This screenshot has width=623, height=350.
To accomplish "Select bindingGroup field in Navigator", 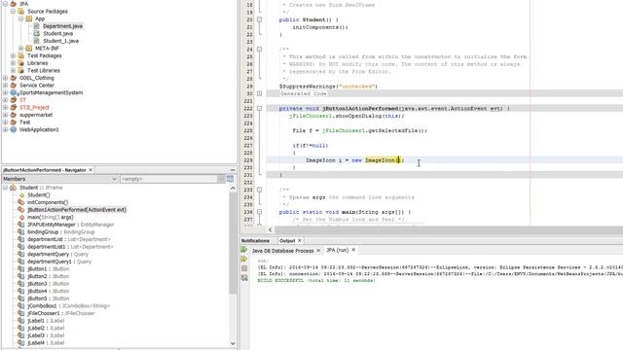I will point(60,232).
